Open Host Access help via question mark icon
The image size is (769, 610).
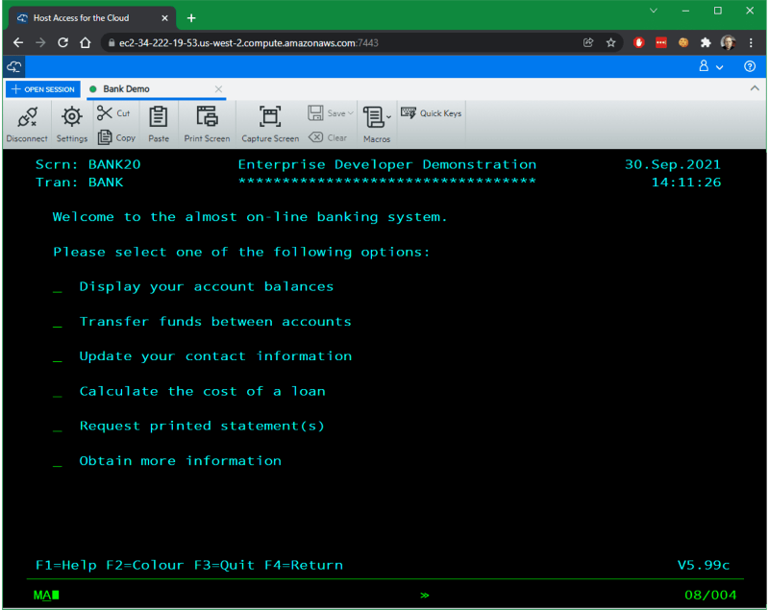(751, 65)
